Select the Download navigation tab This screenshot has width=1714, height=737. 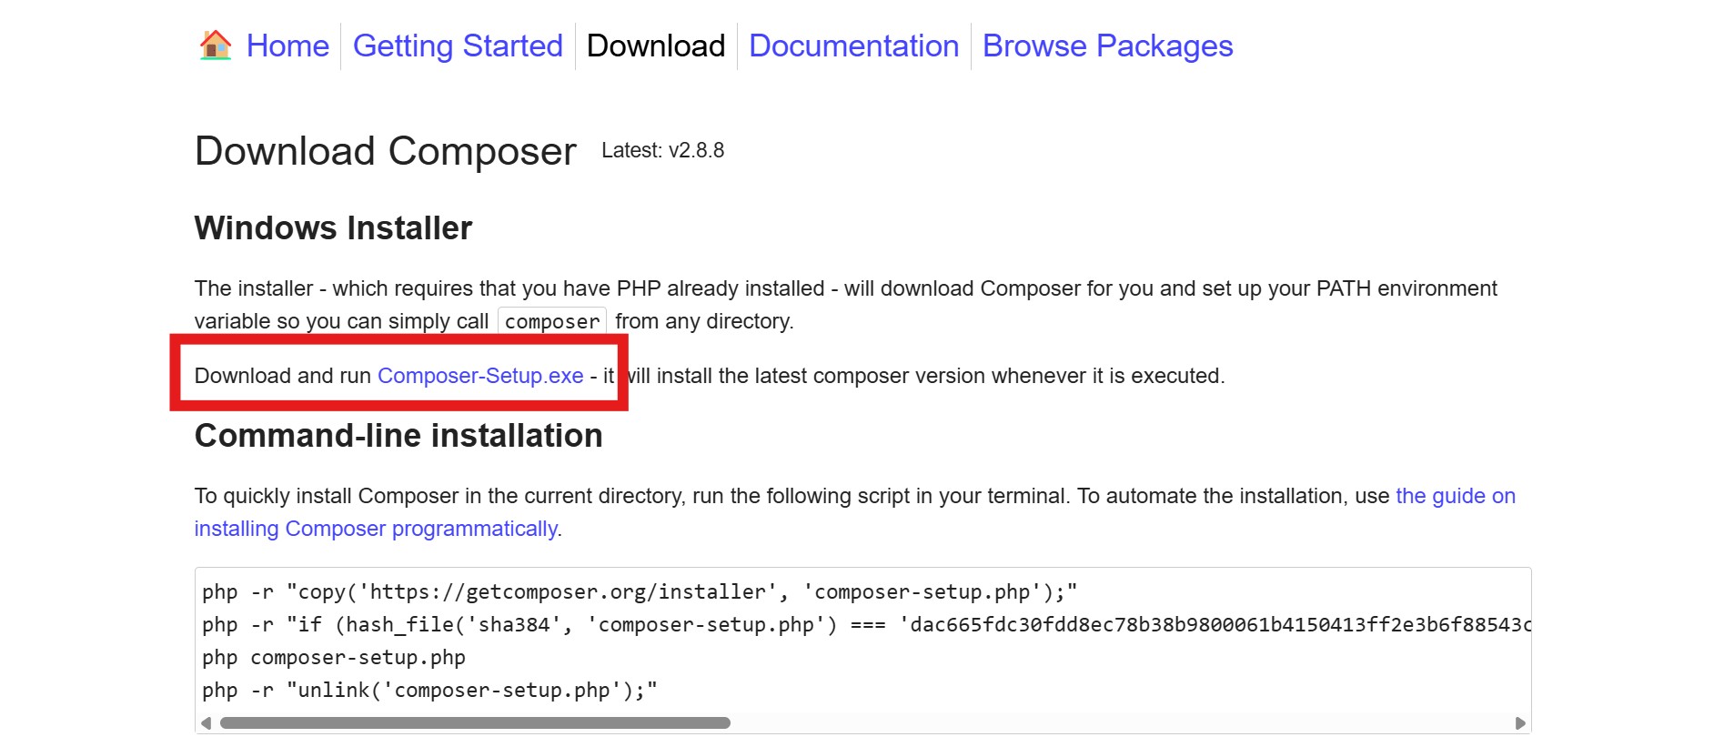click(656, 46)
